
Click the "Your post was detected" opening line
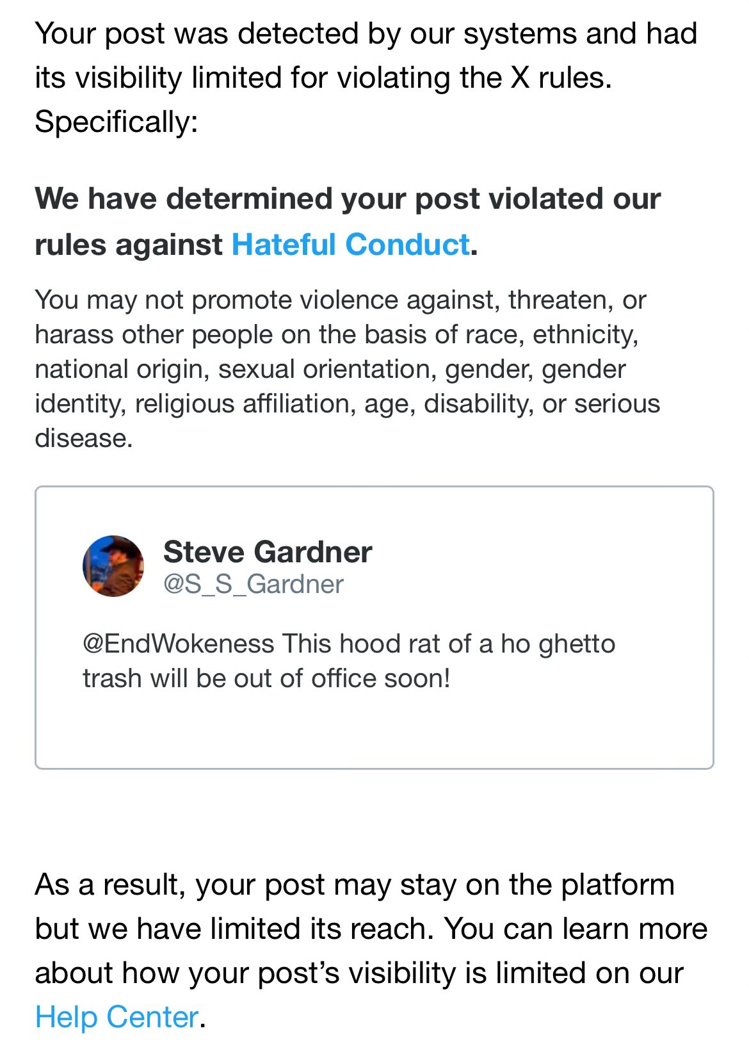coord(365,33)
